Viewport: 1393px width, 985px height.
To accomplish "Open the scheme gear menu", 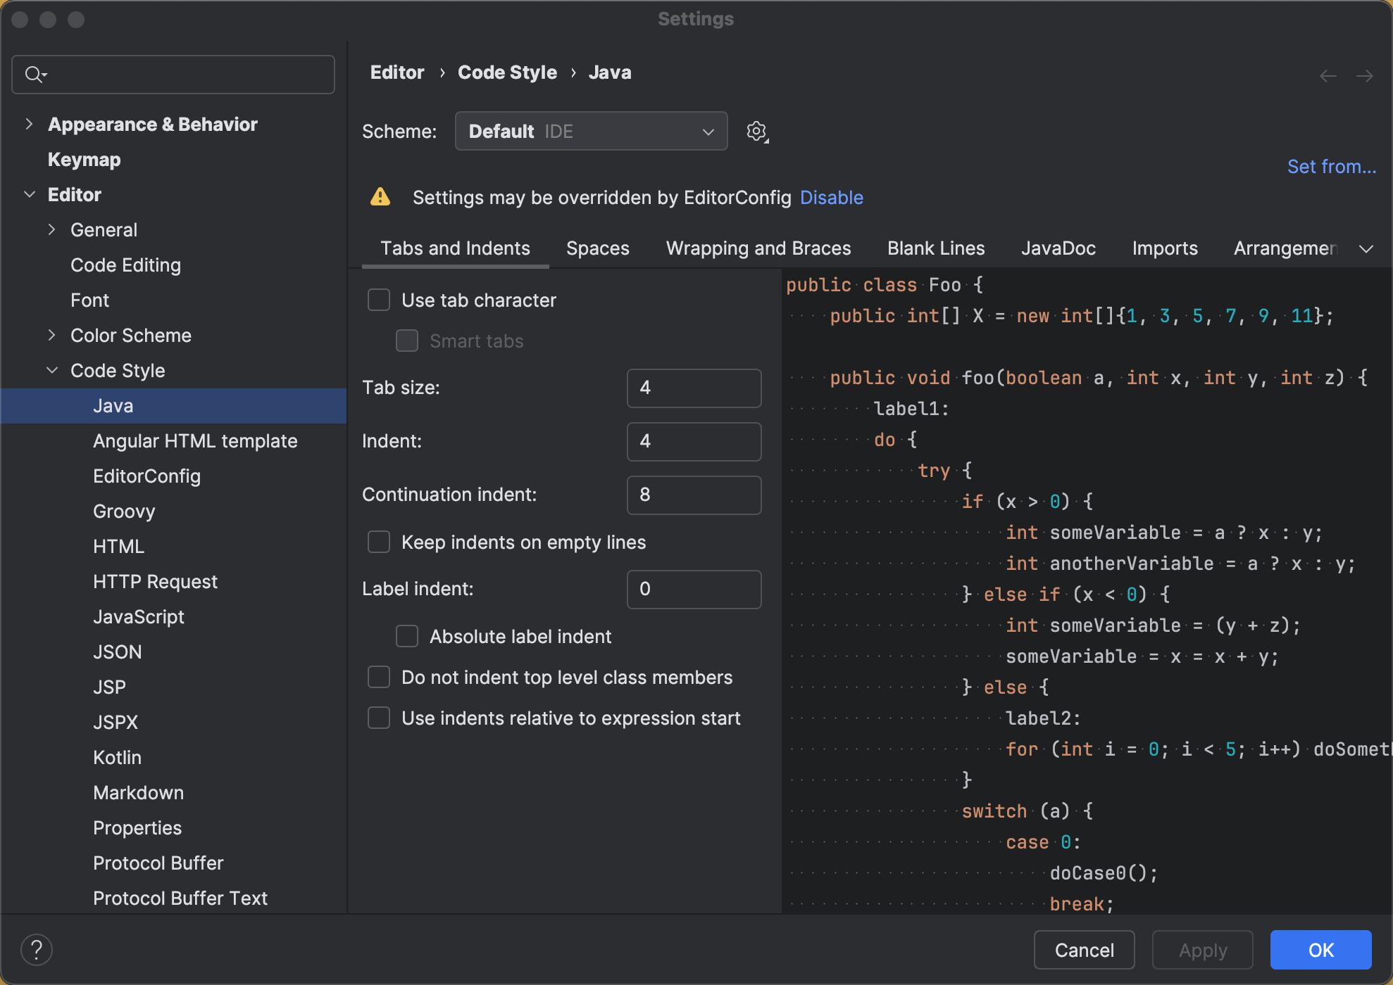I will pyautogui.click(x=756, y=131).
